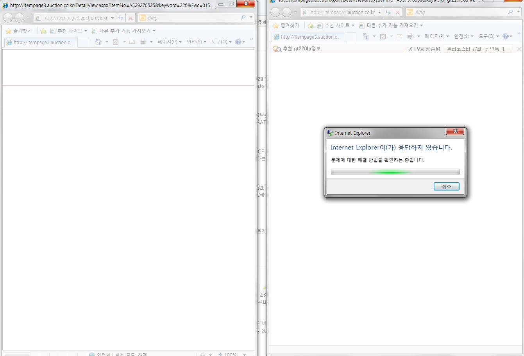
Task: Open recent pages dropdown in left window
Action: [x=28, y=18]
